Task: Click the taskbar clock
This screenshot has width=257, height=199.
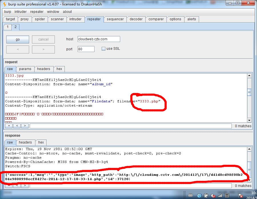Action: point(252,195)
